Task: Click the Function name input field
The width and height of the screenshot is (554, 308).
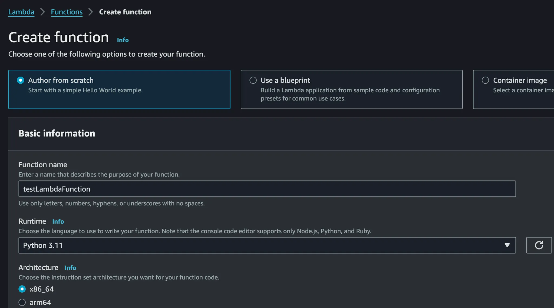Action: (267, 189)
